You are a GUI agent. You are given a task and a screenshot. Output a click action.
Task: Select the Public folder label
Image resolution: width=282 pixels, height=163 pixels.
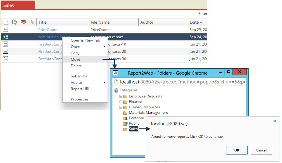[134, 124]
